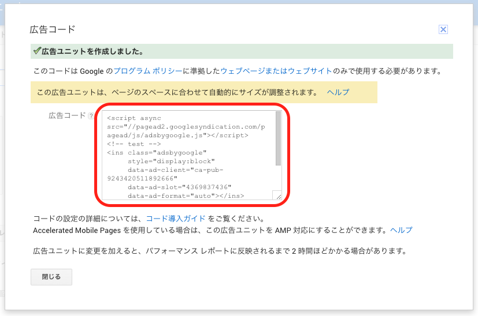Screen dimensions: 478x316
Task: Click the data-ad-slot="4369837436" line
Action: 180,187
